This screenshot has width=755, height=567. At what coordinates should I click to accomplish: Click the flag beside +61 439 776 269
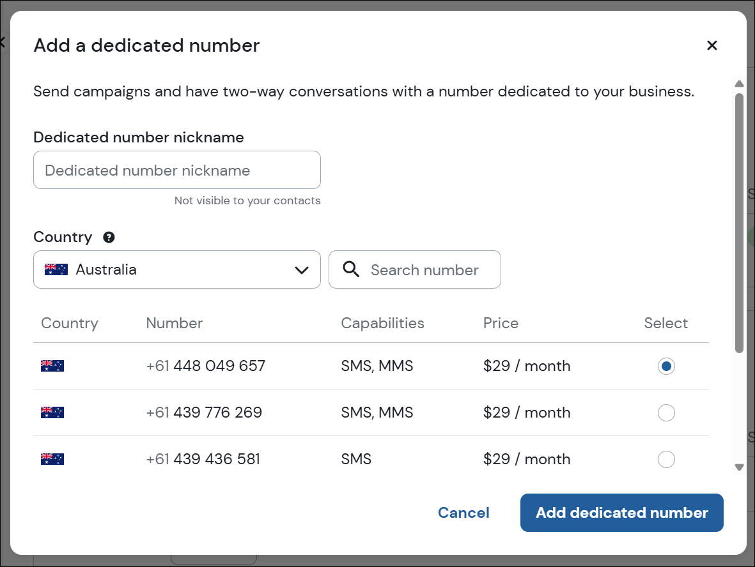52,412
